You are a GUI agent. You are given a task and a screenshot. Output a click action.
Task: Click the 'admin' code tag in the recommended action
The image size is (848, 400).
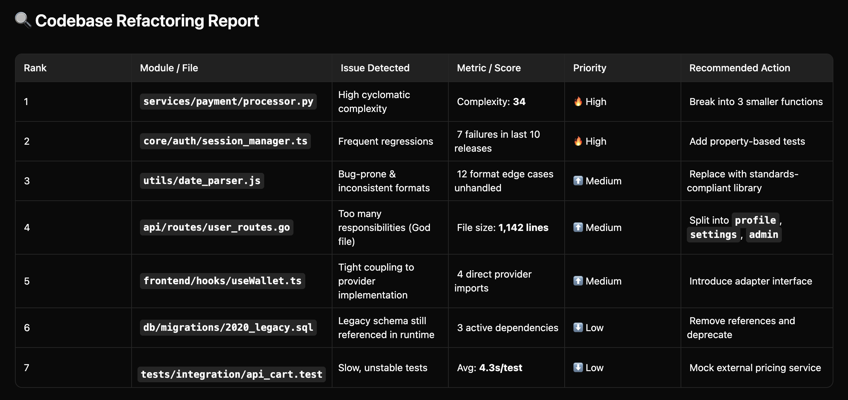(763, 235)
